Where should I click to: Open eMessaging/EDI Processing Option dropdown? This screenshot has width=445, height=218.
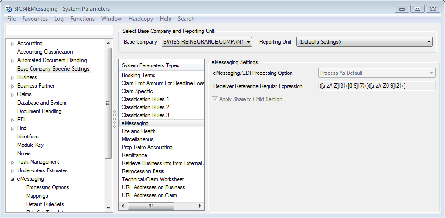pyautogui.click(x=377, y=73)
